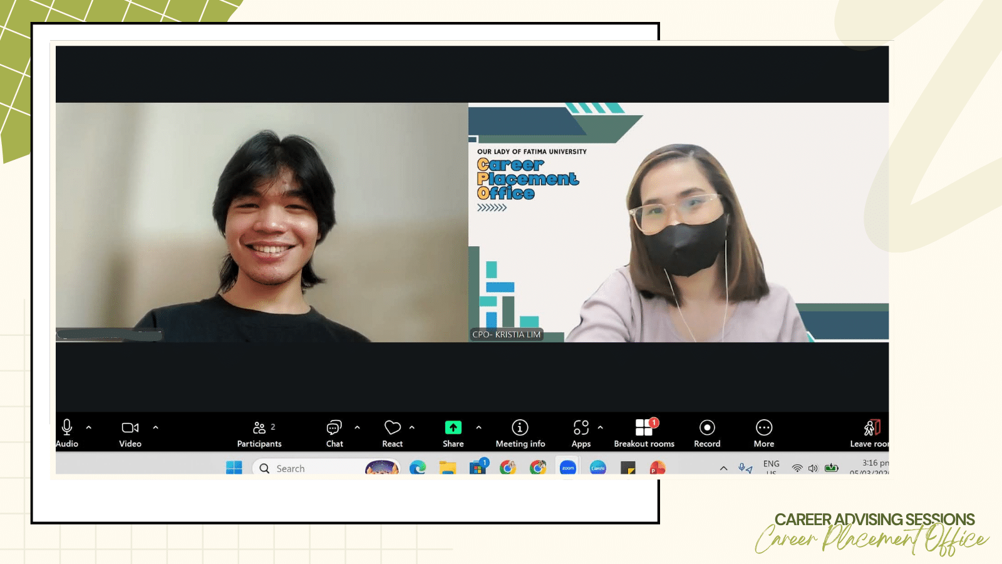1002x564 pixels.
Task: Select the smiling participant's video tile
Action: 262,222
